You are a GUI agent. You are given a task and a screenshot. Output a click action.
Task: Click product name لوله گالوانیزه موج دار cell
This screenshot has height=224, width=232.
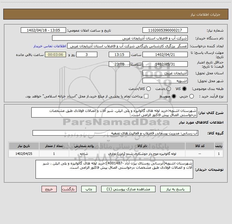pyautogui.click(x=142, y=154)
